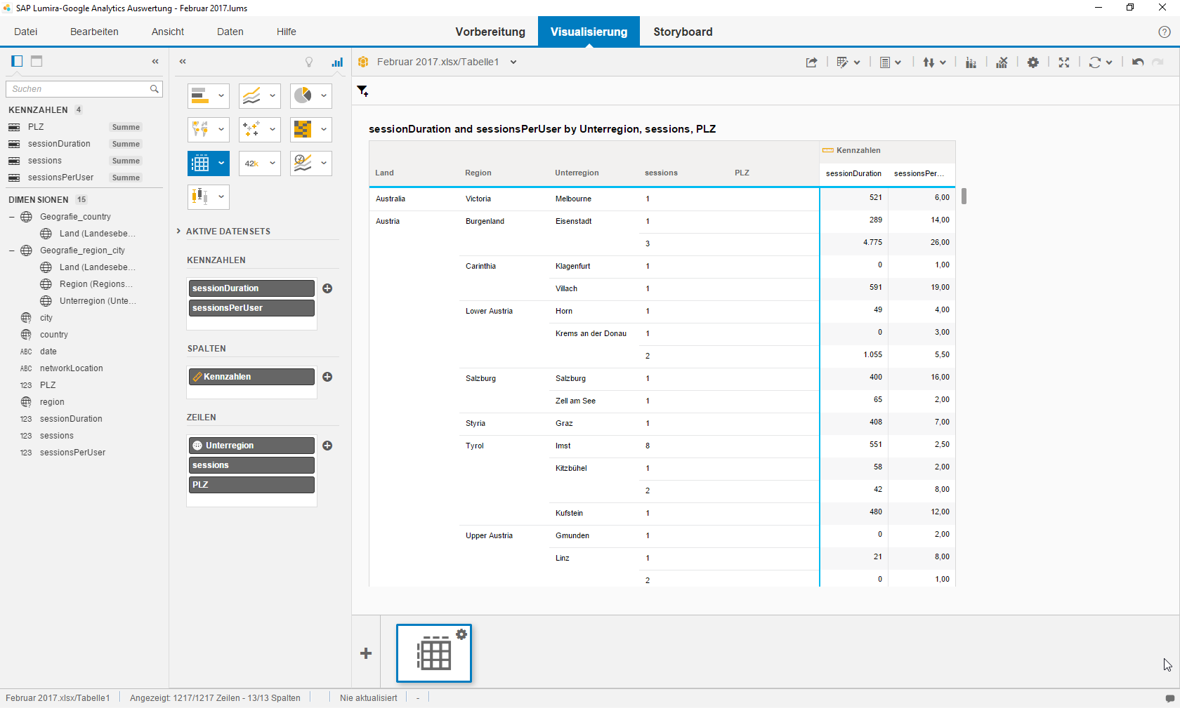Expand the Aktive Datensets section
The height and width of the screenshot is (708, 1180).
coord(178,231)
